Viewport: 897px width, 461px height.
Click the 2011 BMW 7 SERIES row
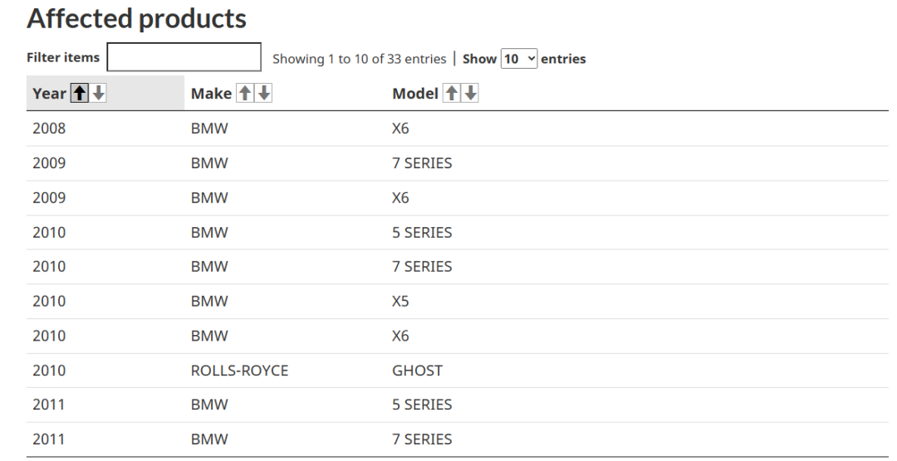pos(457,439)
